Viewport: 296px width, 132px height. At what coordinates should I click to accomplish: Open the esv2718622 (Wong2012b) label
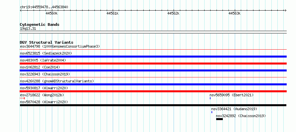coord(42,95)
